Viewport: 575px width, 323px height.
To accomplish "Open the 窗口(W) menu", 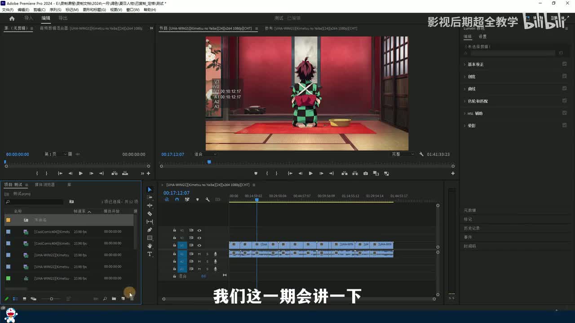I will tap(133, 9).
